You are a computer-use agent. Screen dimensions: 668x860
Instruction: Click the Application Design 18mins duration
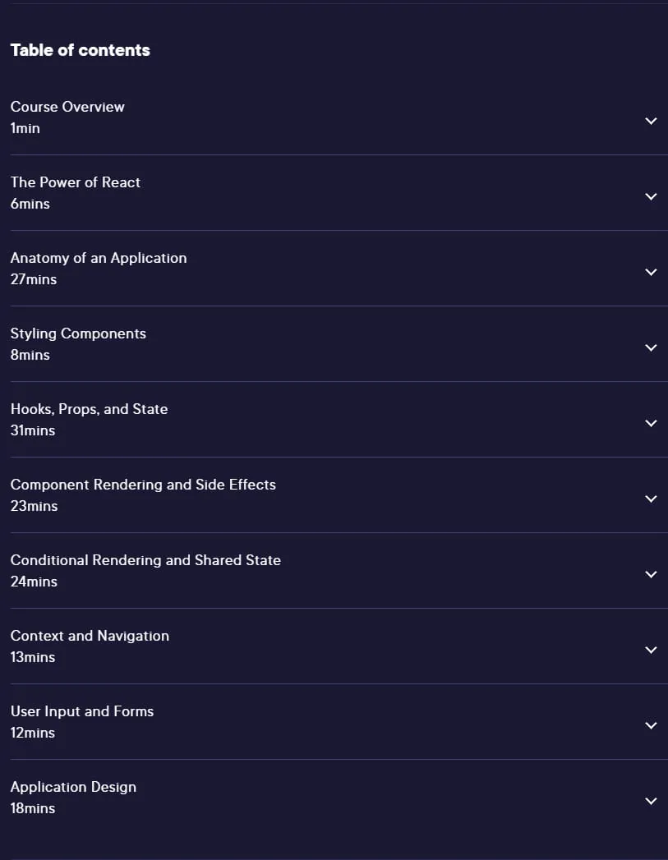tap(33, 808)
